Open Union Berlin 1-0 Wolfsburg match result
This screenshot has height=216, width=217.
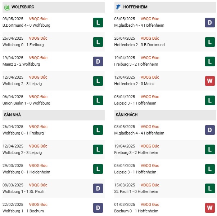tap(26, 103)
